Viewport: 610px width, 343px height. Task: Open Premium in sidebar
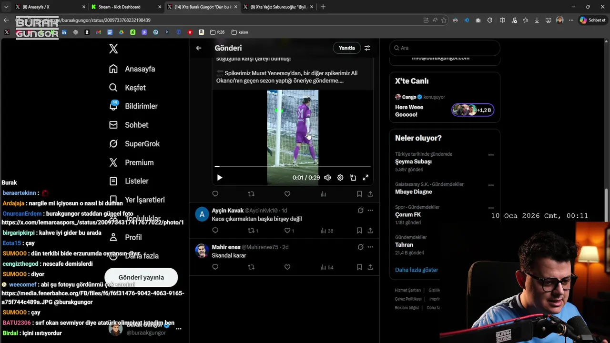[131, 162]
